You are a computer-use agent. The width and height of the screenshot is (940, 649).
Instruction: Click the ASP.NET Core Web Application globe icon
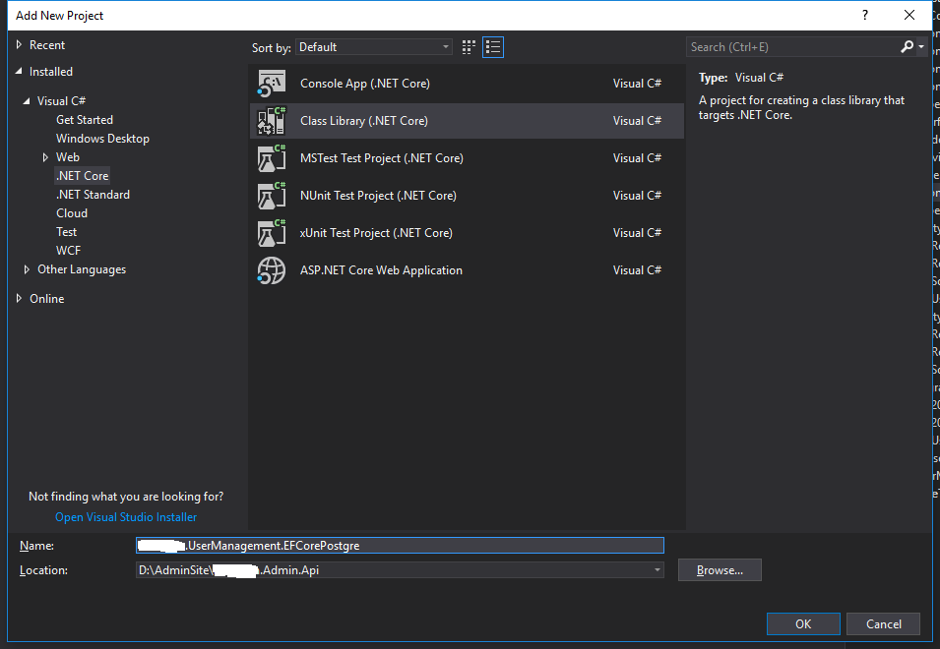pyautogui.click(x=272, y=270)
